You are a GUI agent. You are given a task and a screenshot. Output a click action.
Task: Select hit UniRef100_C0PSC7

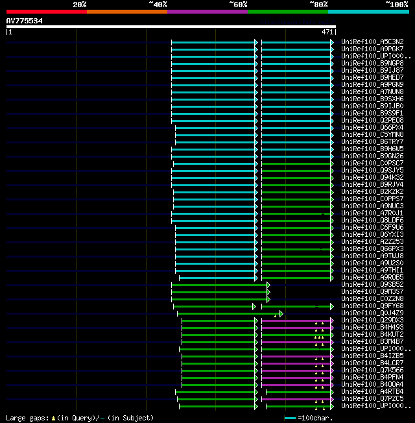[372, 163]
